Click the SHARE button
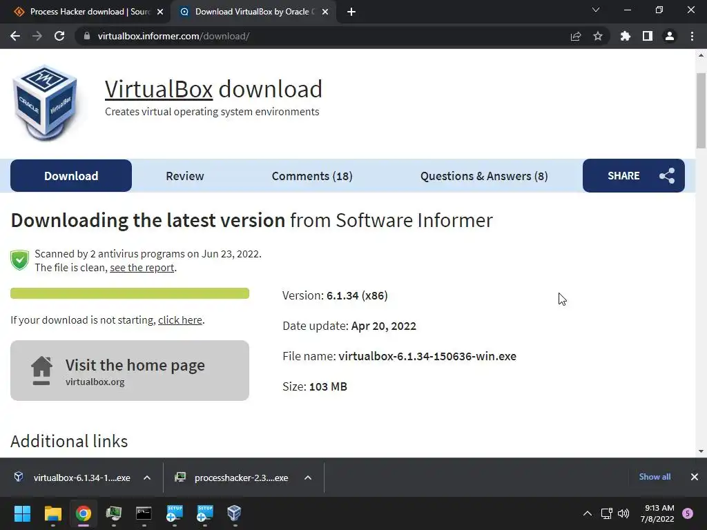This screenshot has width=707, height=530. point(634,176)
